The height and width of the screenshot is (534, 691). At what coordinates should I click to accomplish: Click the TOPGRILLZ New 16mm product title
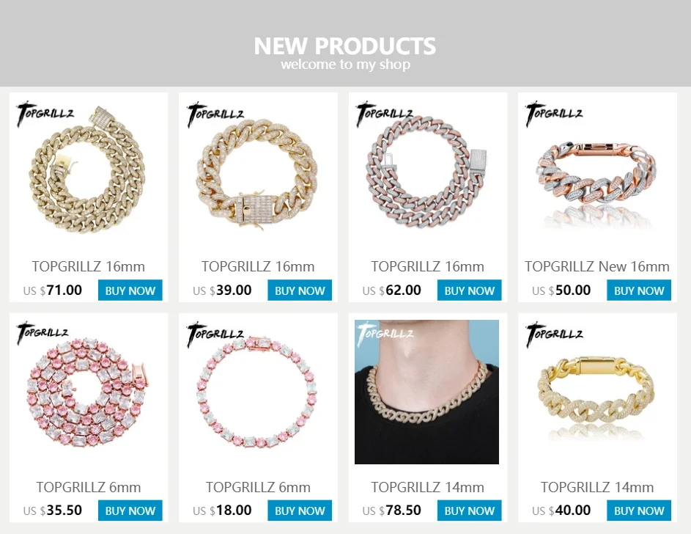coord(596,266)
